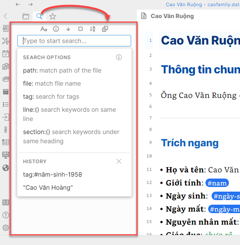The height and width of the screenshot is (245, 240).
Task: Toggle show more context square icon
Action: click(80, 29)
